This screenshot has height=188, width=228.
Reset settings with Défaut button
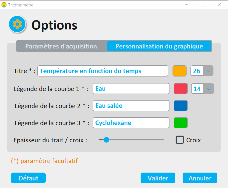(28, 178)
